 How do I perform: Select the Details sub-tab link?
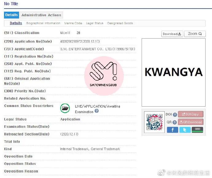(x=16, y=23)
